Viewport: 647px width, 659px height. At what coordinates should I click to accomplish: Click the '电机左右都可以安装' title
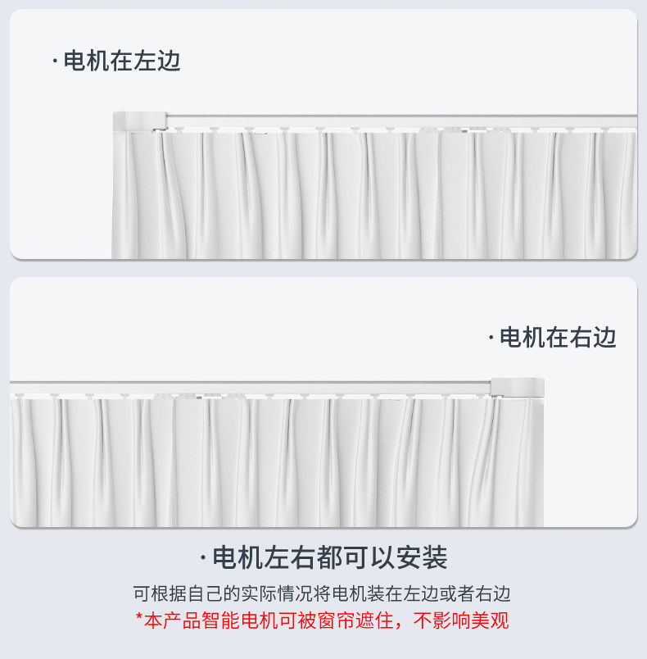coord(330,557)
